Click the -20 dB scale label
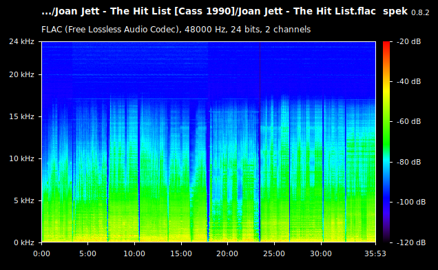The width and height of the screenshot is (438, 270). pos(408,41)
